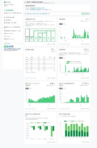The image size is (97, 148).
Task: Select 日別 view in 検査実施数 card
Action: click(x=61, y=58)
